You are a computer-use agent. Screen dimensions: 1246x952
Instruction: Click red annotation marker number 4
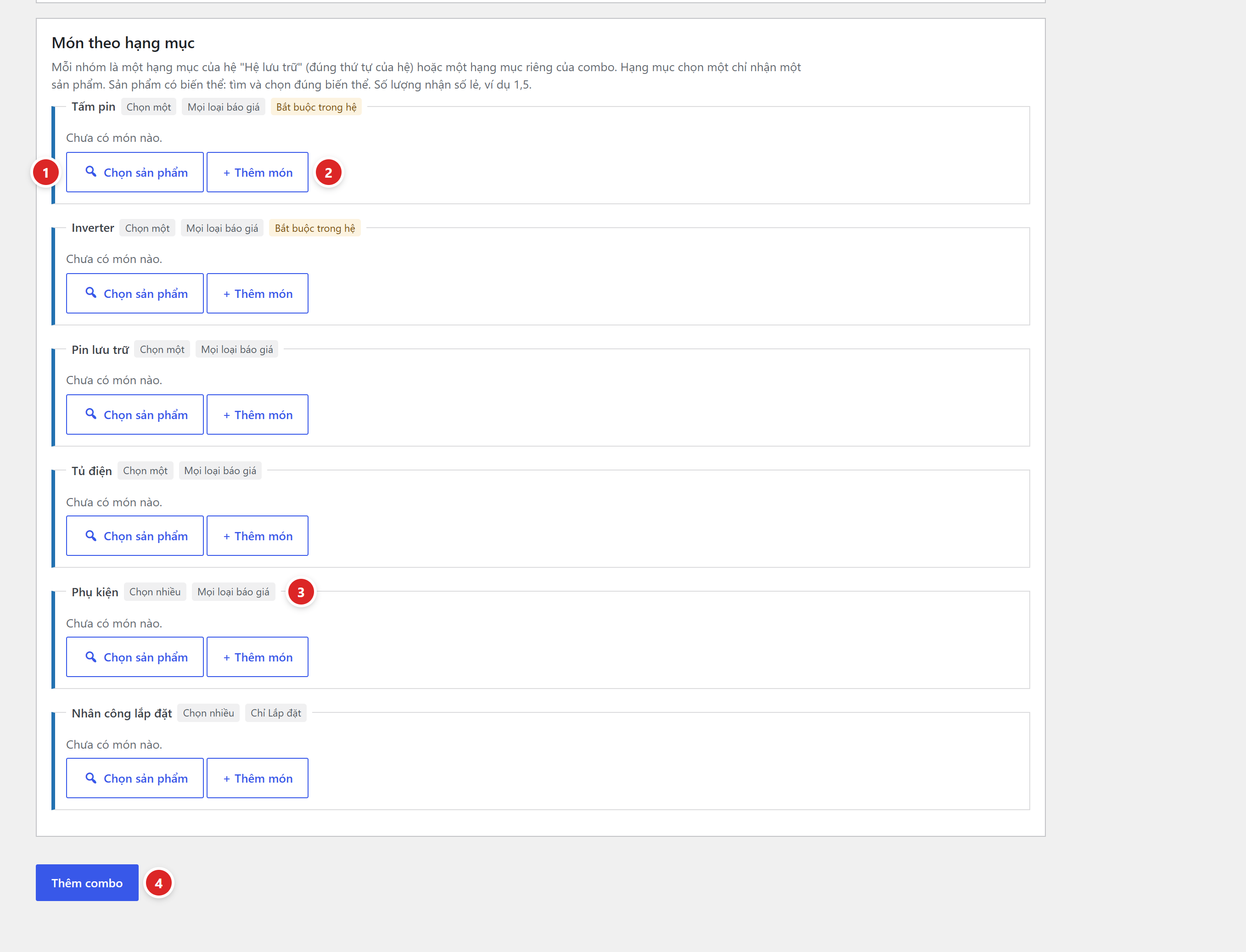159,884
